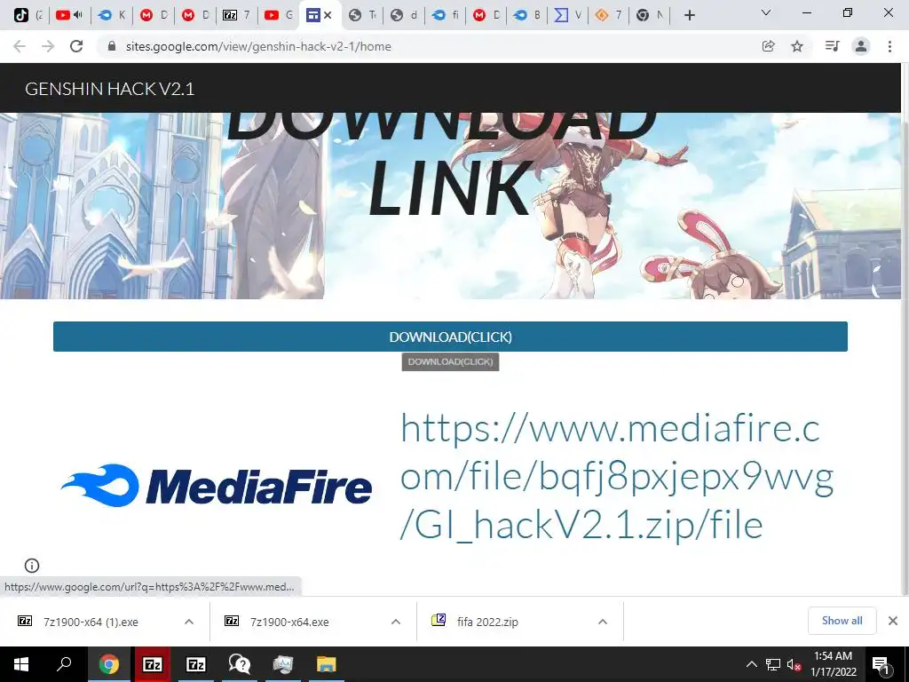Bookmark this page with the star

pyautogui.click(x=797, y=46)
